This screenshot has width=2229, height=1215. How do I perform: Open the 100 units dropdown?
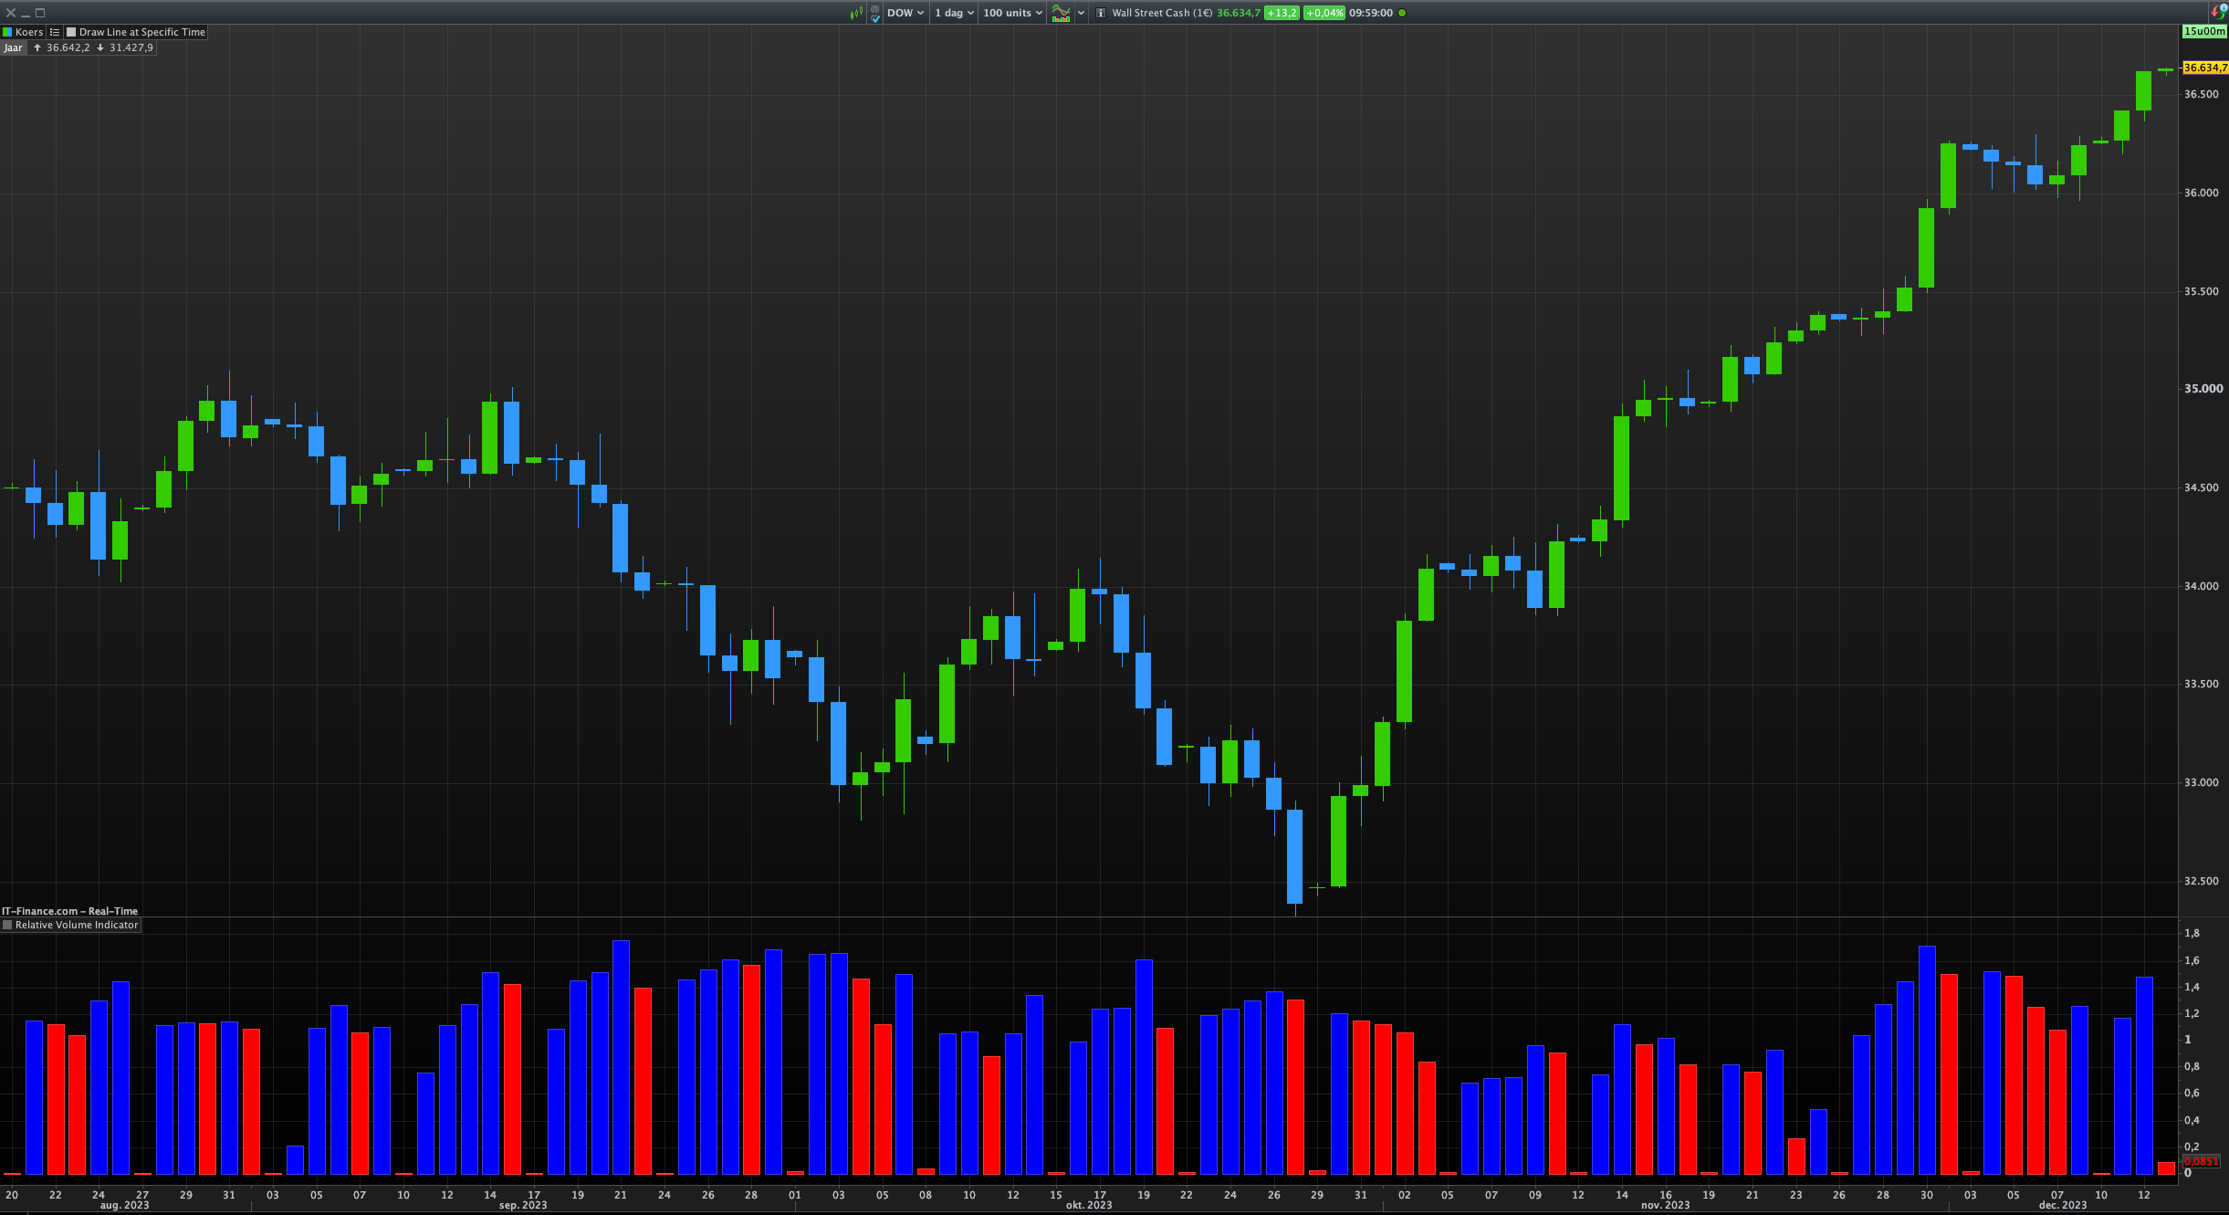1012,13
